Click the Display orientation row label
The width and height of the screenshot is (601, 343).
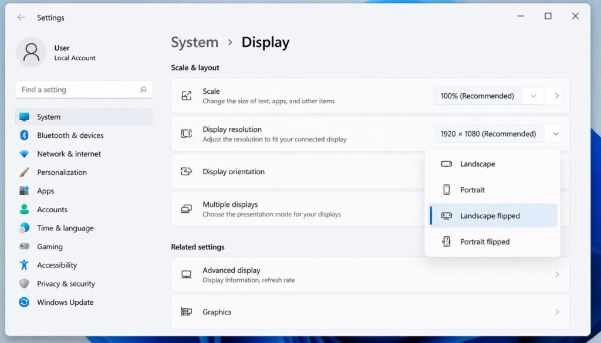[234, 171]
